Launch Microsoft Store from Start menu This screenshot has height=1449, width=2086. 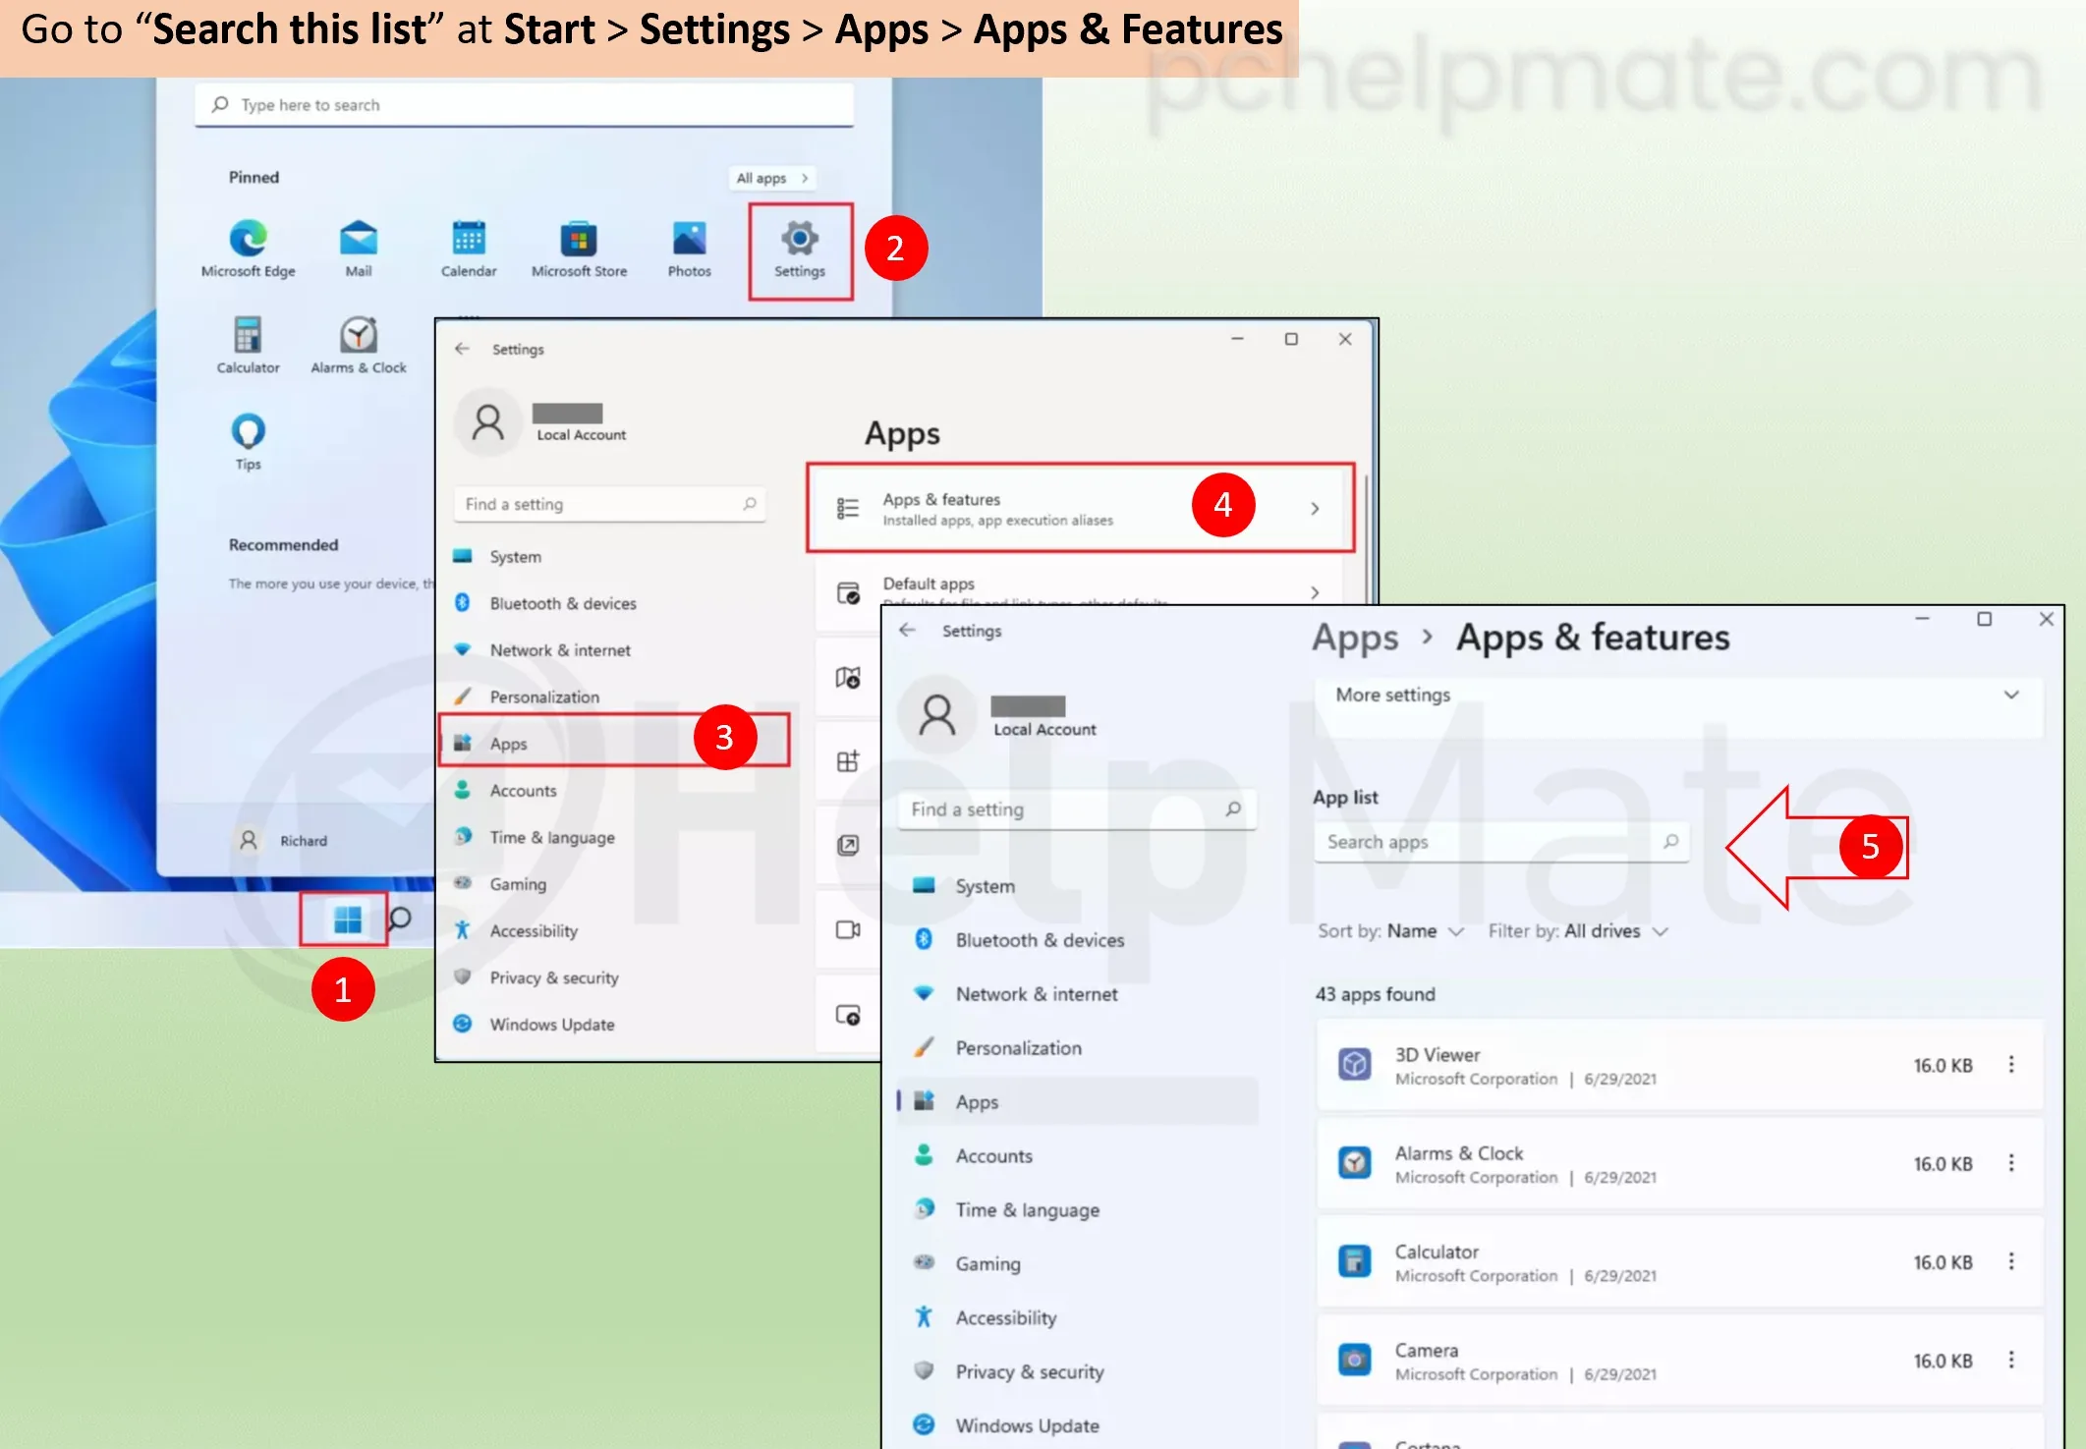click(x=579, y=249)
